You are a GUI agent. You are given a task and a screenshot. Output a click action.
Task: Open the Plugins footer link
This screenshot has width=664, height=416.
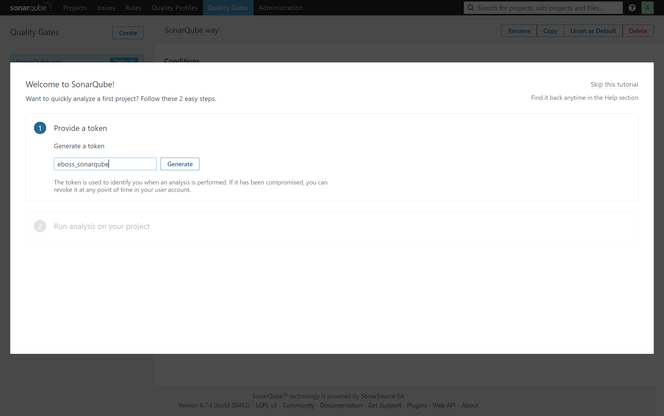tap(417, 405)
